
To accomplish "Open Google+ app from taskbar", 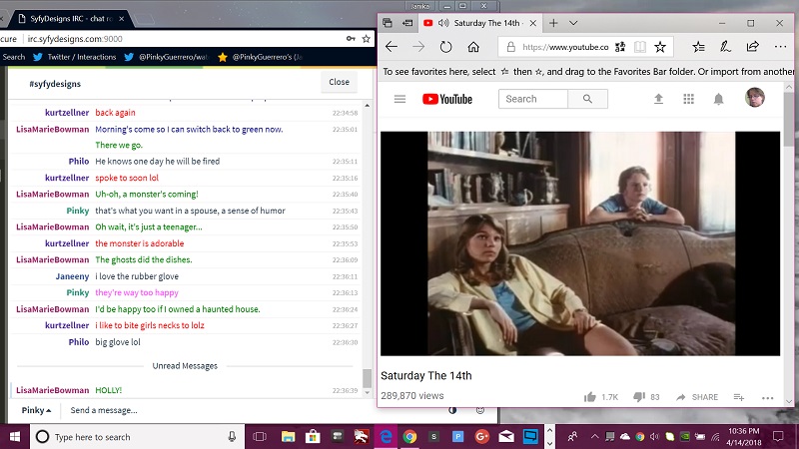I will [482, 437].
